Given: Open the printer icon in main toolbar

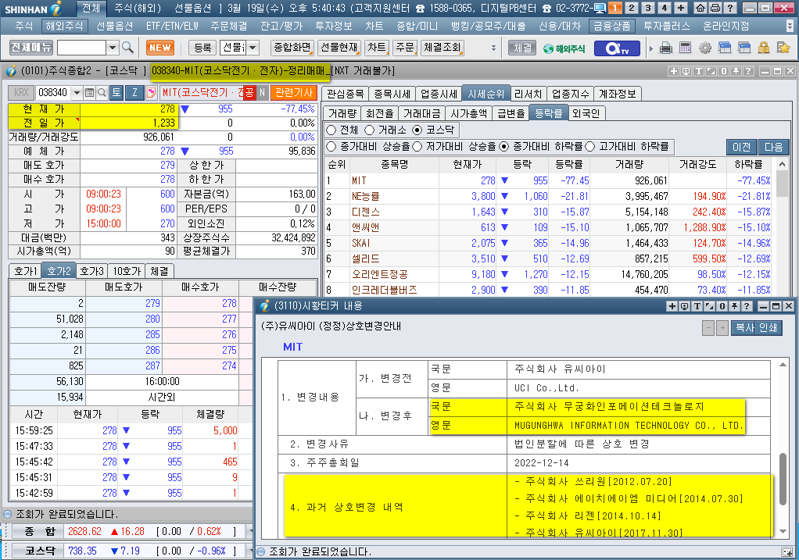Looking at the screenshot, I should (x=665, y=48).
